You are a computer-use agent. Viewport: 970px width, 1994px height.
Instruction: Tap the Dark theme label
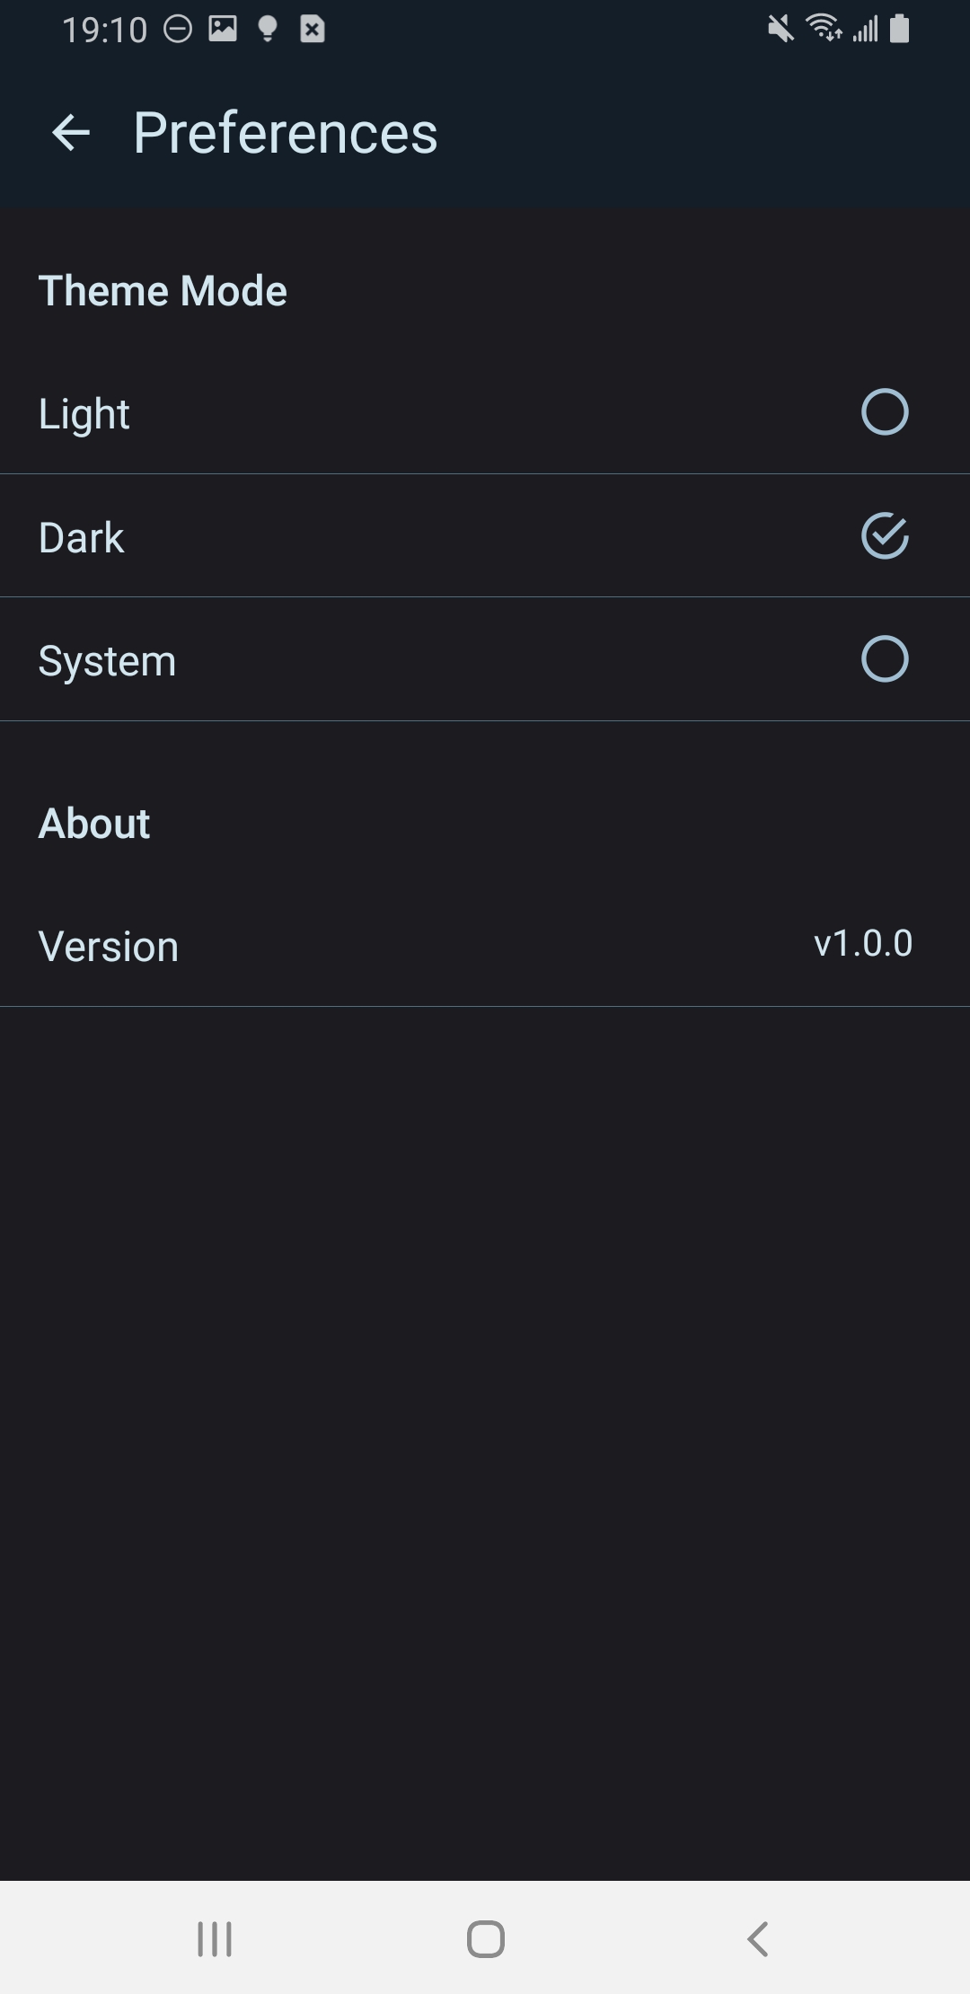[82, 538]
